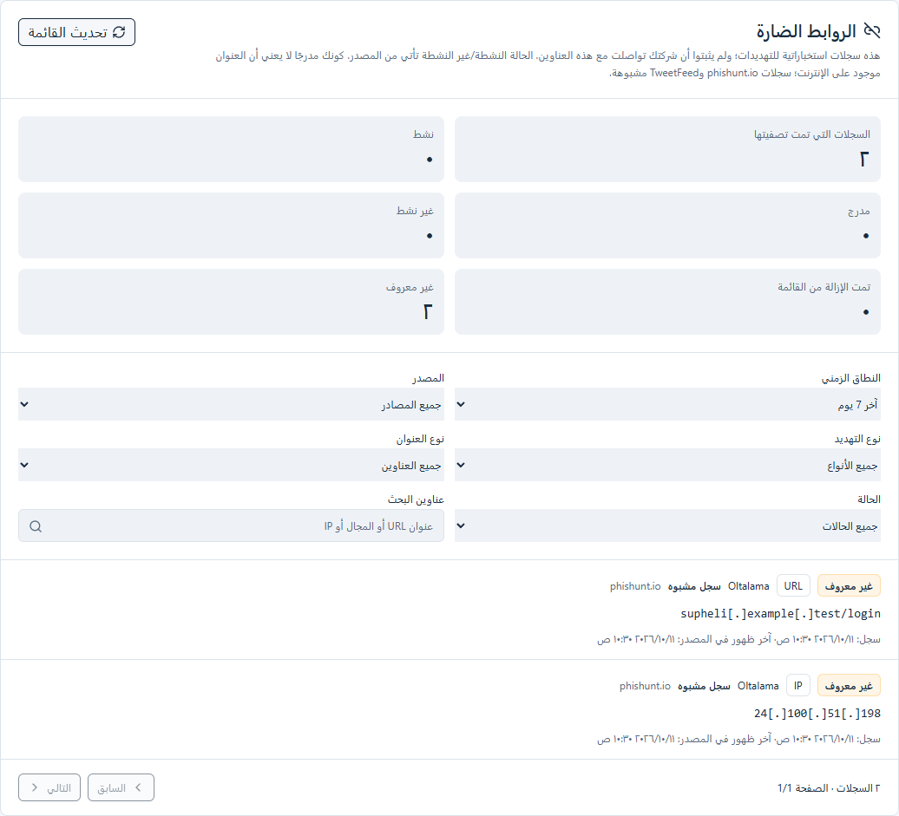This screenshot has height=816, width=899.
Task: Expand the نوع التهديد dropdown
Action: coord(667,465)
